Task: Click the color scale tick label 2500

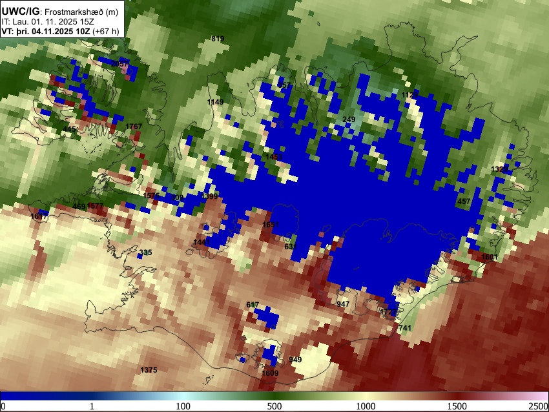Action: click(x=539, y=406)
